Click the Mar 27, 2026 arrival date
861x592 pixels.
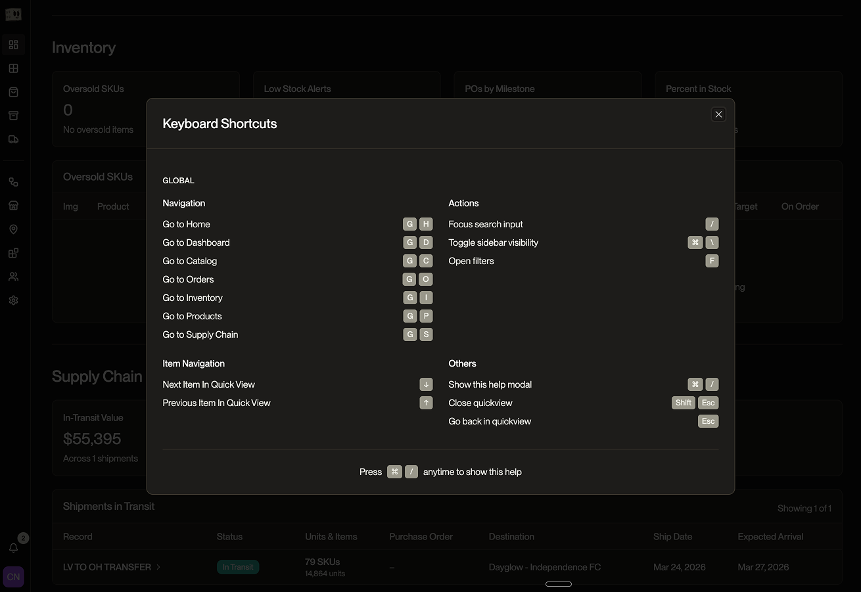pos(763,567)
